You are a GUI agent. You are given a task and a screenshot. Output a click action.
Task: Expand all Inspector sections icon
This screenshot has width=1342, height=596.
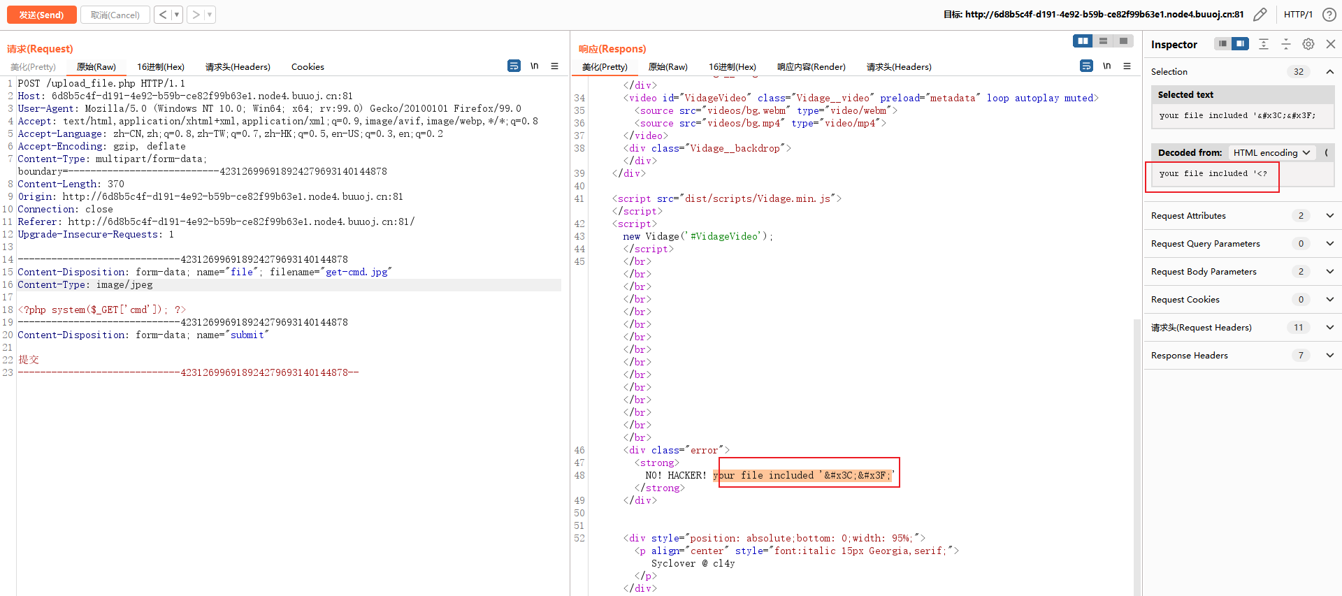click(1264, 44)
